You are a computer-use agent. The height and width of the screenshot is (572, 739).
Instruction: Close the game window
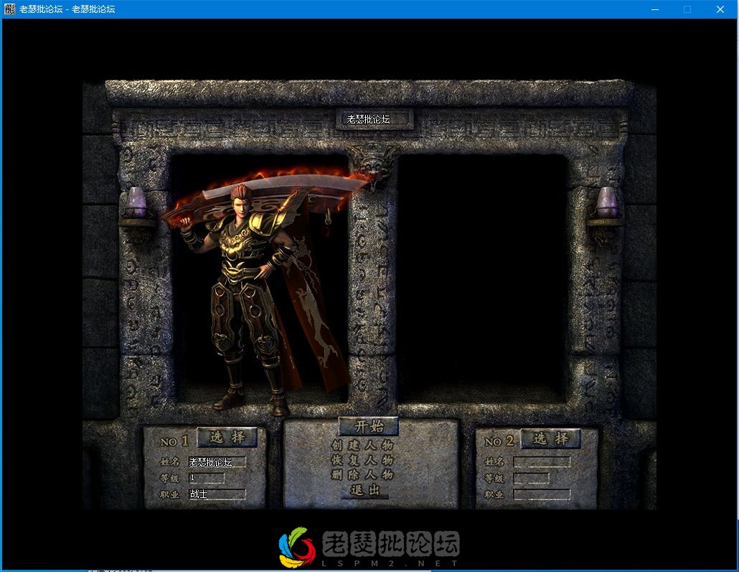[720, 9]
